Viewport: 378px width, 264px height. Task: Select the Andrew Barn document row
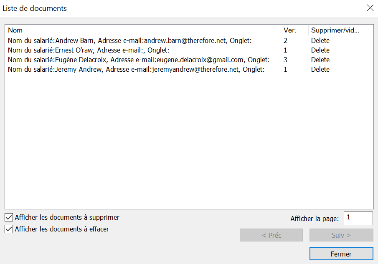pos(129,41)
